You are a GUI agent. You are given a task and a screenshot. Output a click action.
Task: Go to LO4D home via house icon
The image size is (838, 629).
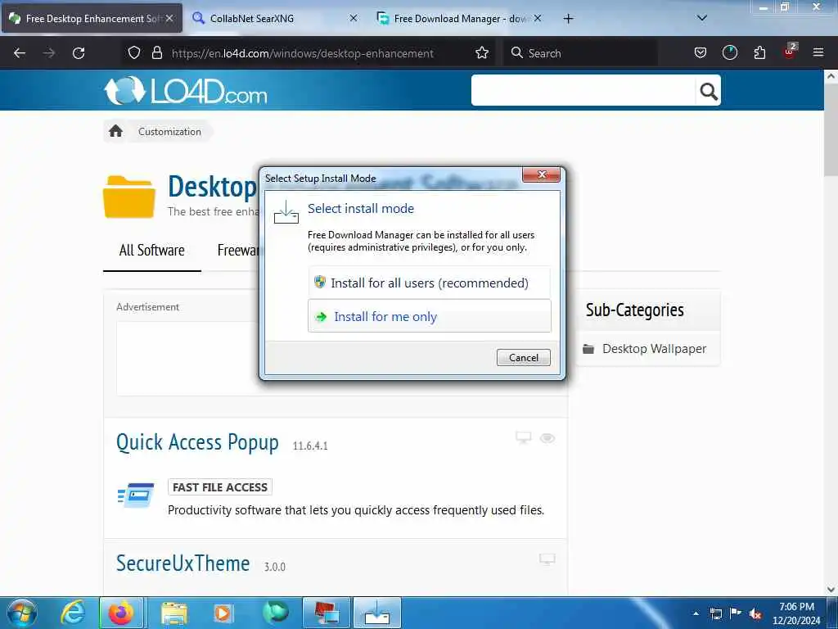click(115, 131)
